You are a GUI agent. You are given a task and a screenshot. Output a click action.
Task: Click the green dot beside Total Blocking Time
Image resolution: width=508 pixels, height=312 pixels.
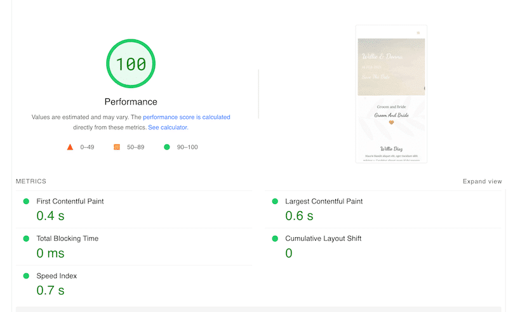(26, 238)
